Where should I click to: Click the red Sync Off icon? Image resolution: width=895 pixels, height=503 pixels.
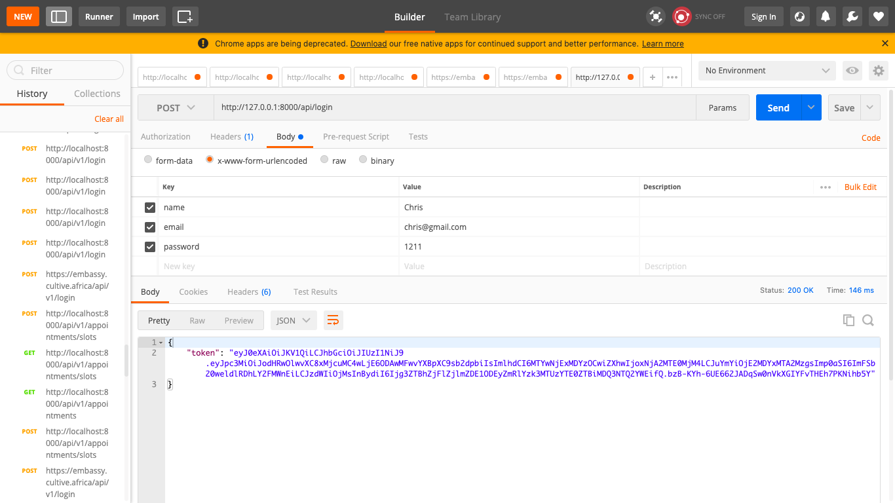(681, 16)
